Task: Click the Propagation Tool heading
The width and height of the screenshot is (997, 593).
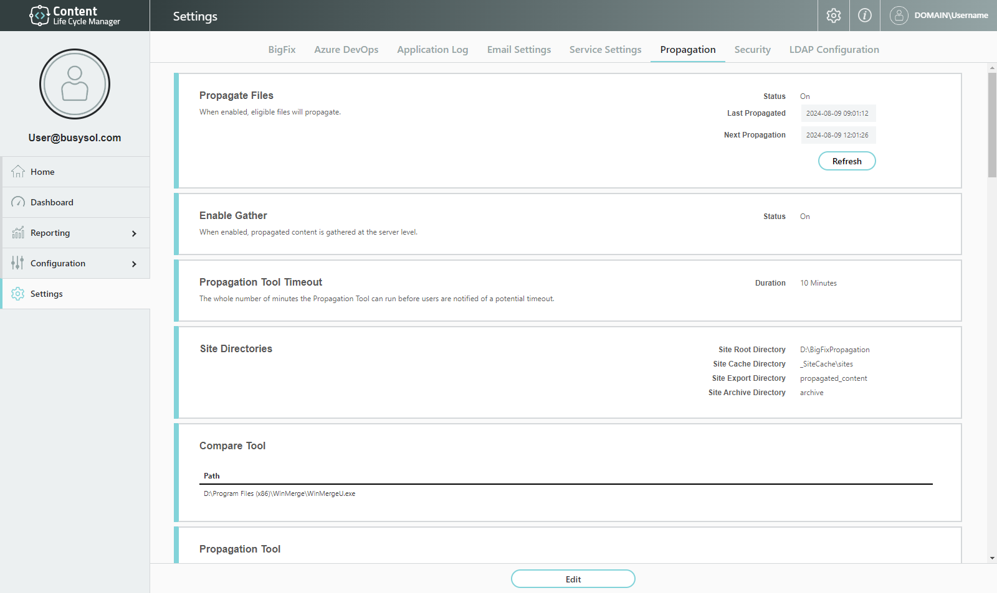Action: tap(240, 549)
